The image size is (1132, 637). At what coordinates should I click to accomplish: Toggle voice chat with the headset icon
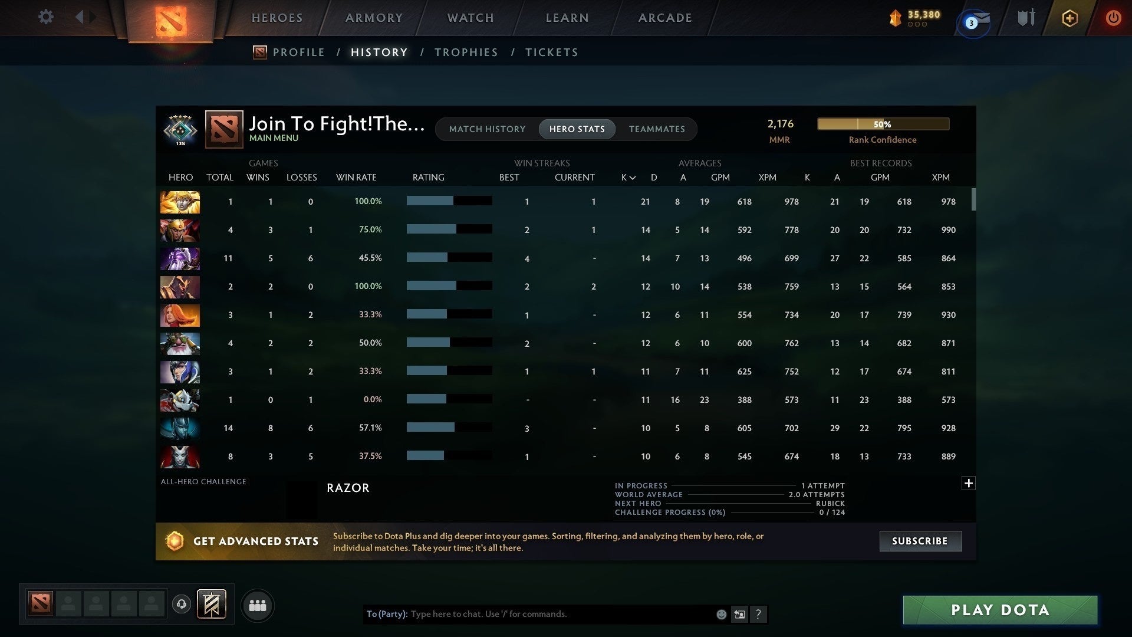click(x=182, y=603)
